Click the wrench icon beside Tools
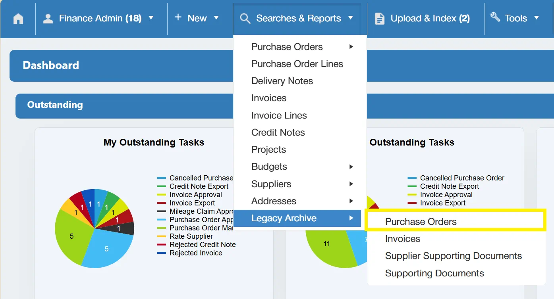Image resolution: width=554 pixels, height=299 pixels. pos(495,17)
